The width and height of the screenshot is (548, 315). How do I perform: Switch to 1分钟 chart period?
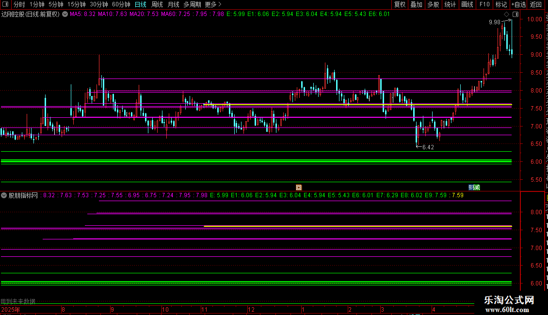pyautogui.click(x=37, y=4)
